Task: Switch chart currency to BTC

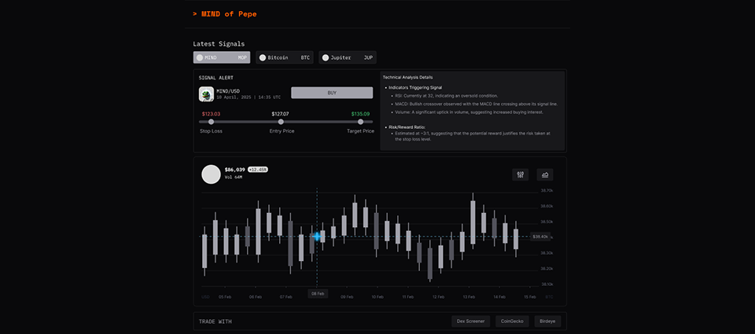Action: [550, 297]
